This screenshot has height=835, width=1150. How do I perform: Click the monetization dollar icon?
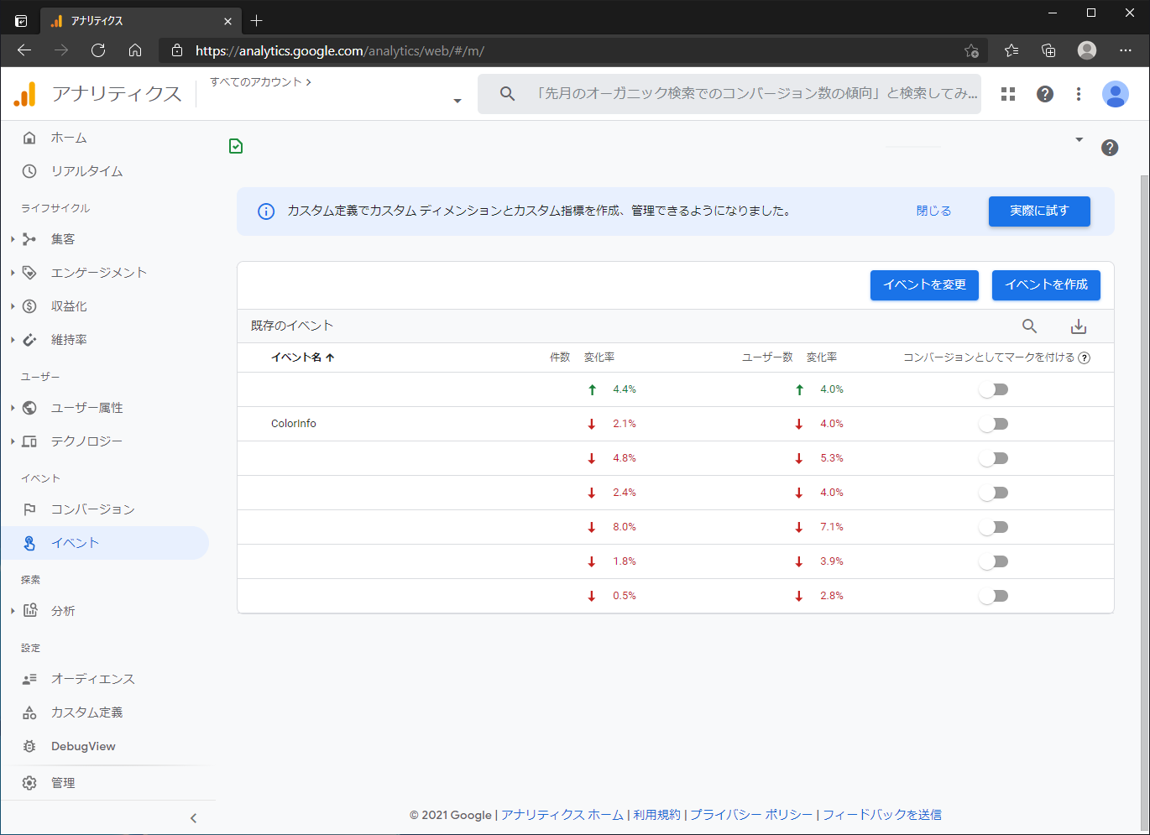(x=29, y=306)
